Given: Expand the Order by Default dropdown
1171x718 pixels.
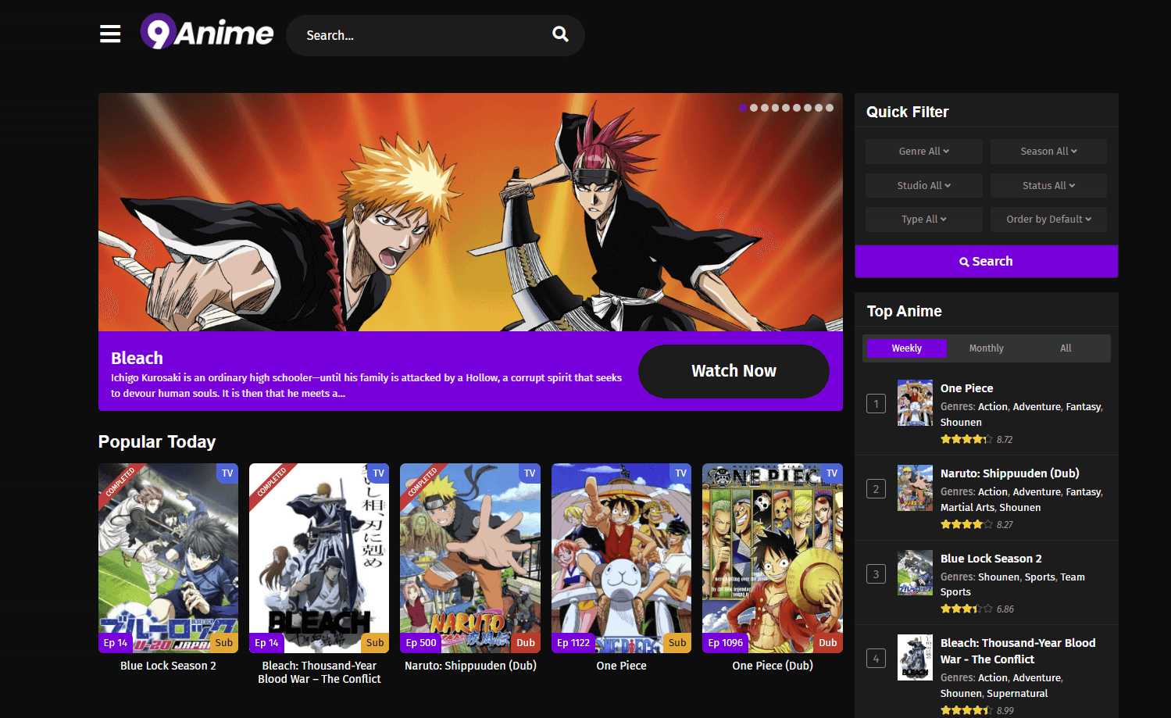Looking at the screenshot, I should point(1048,220).
